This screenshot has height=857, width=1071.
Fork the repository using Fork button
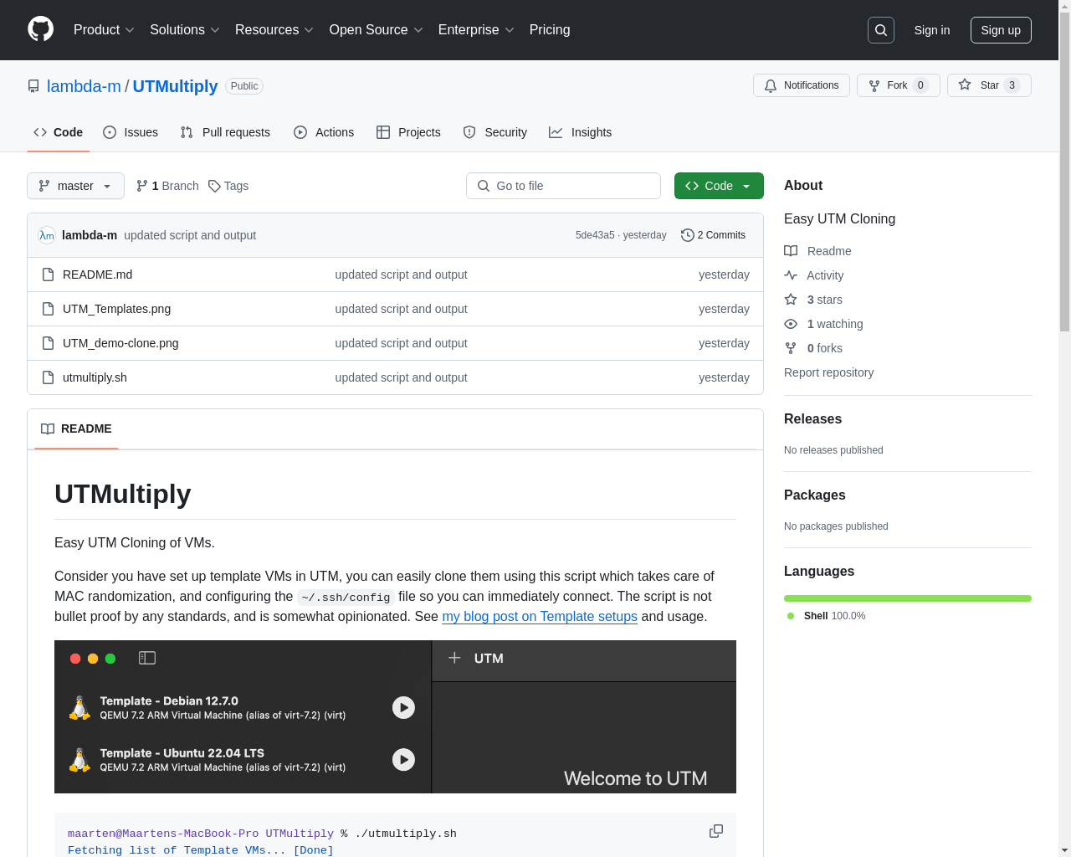pyautogui.click(x=898, y=85)
